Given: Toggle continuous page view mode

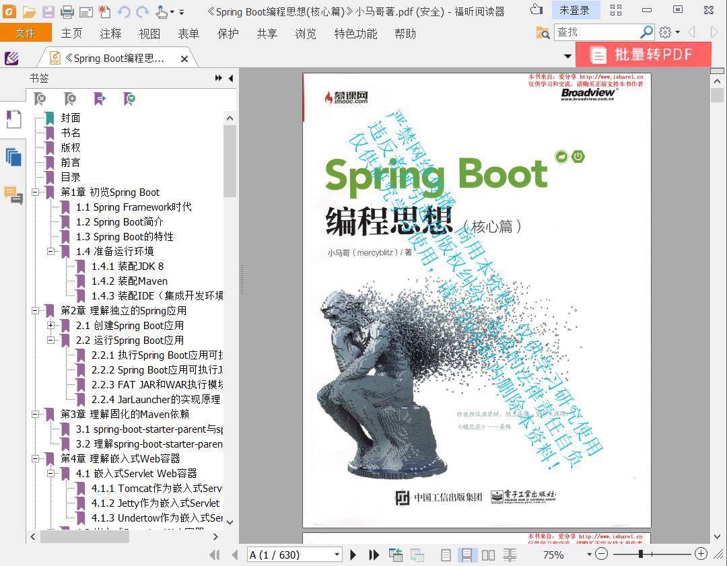Looking at the screenshot, I should click(466, 555).
